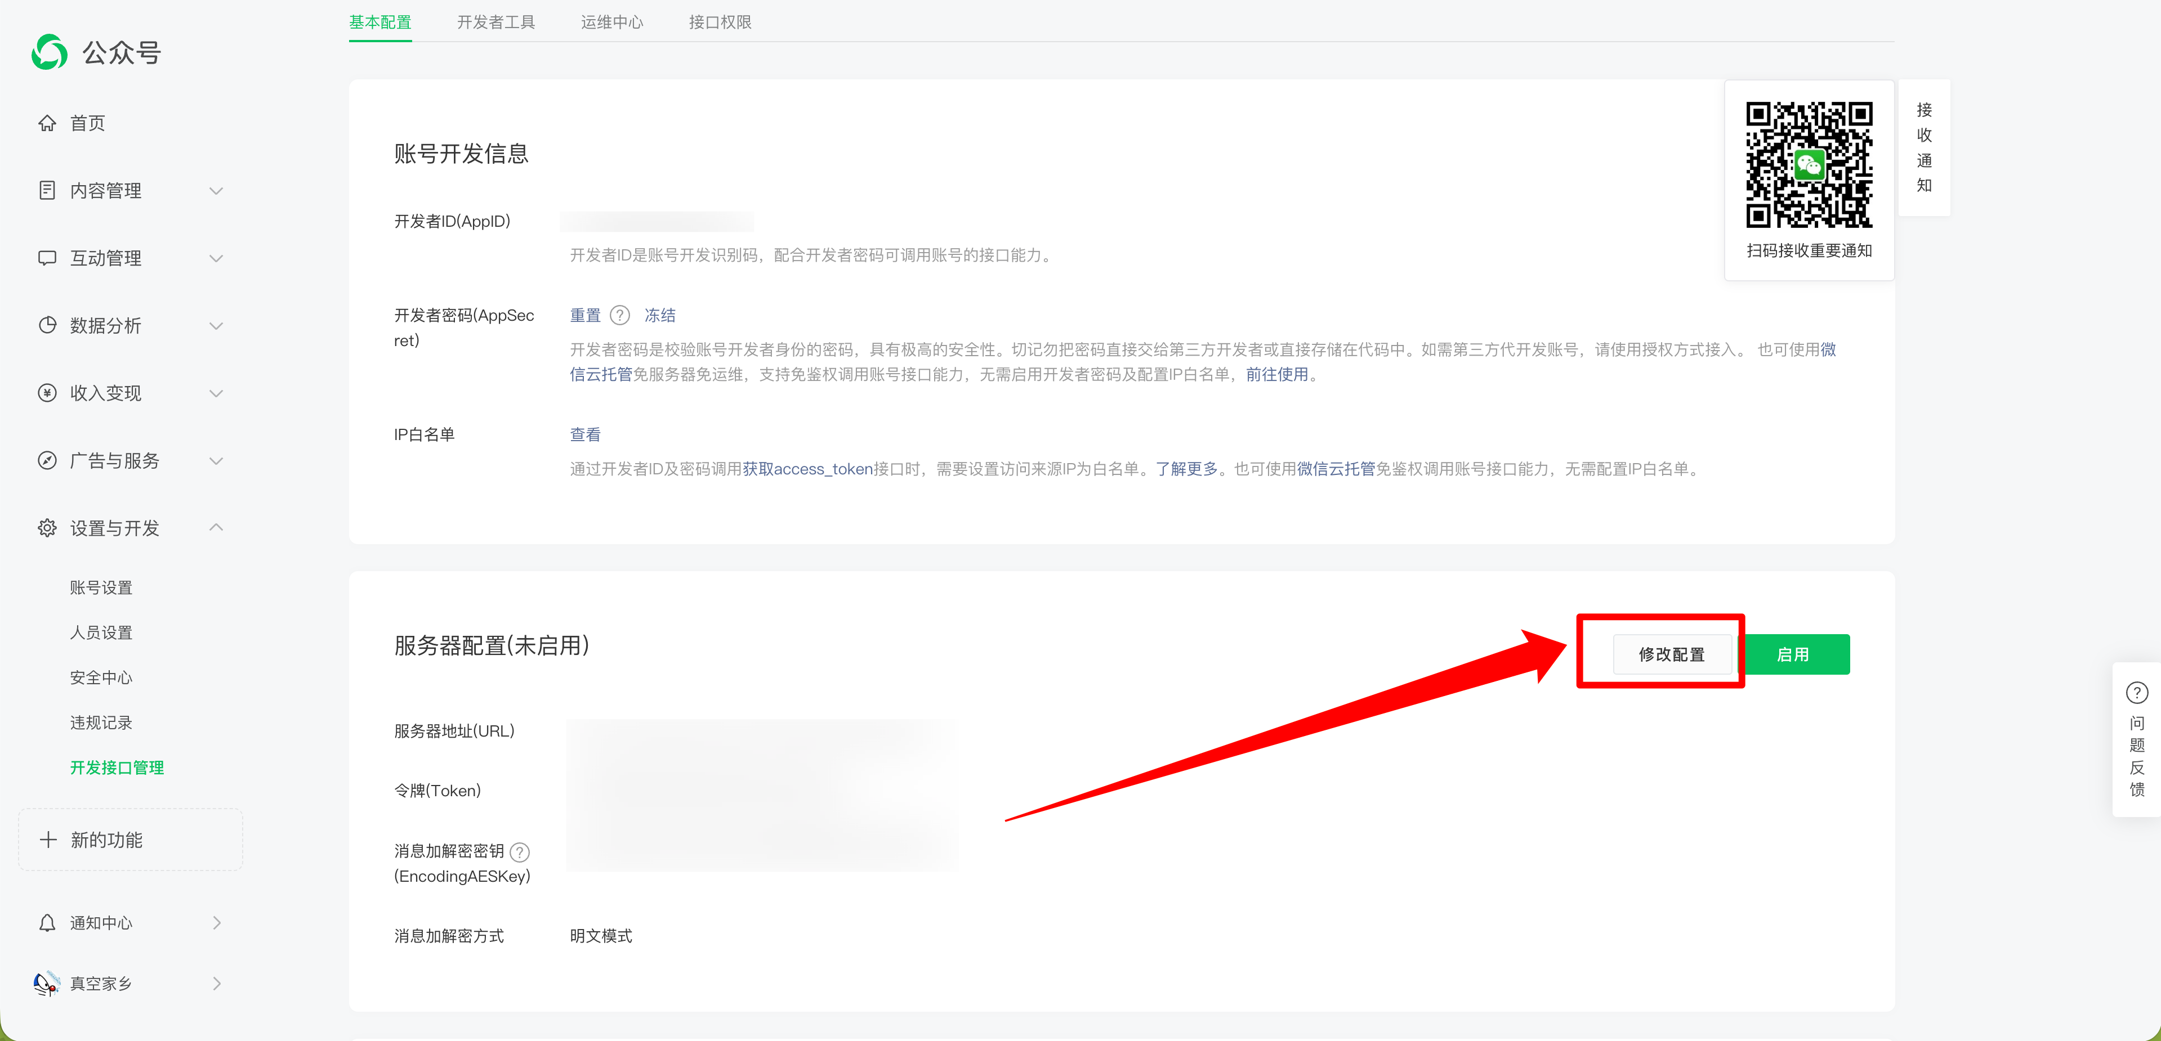Click the bell icon for 通知中心
The width and height of the screenshot is (2161, 1041).
[x=47, y=923]
